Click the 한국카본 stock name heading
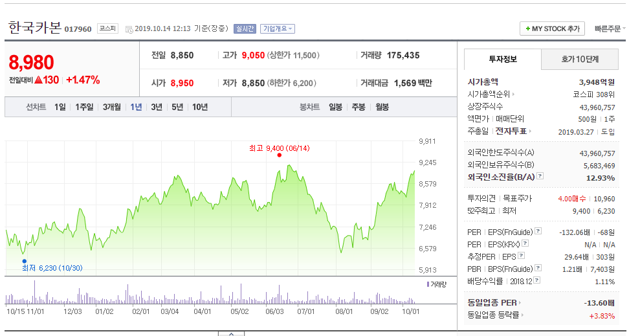This screenshot has width=629, height=336. point(35,27)
